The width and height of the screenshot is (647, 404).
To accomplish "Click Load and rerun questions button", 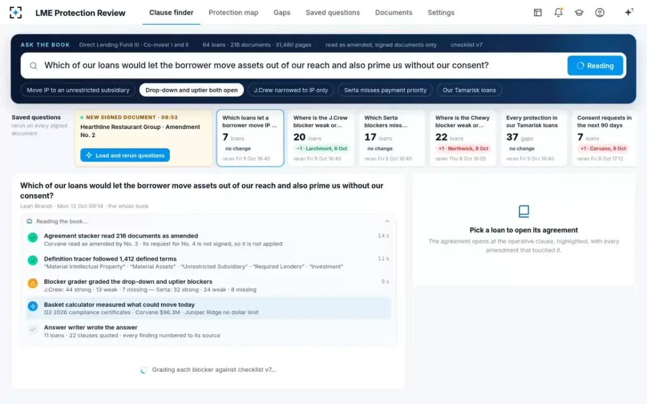I will 125,155.
